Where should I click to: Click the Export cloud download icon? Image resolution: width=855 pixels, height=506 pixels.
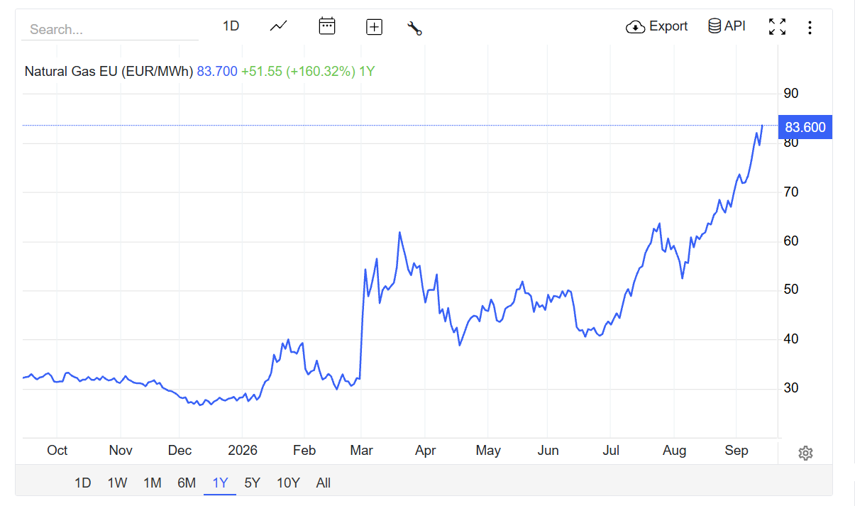pos(635,27)
